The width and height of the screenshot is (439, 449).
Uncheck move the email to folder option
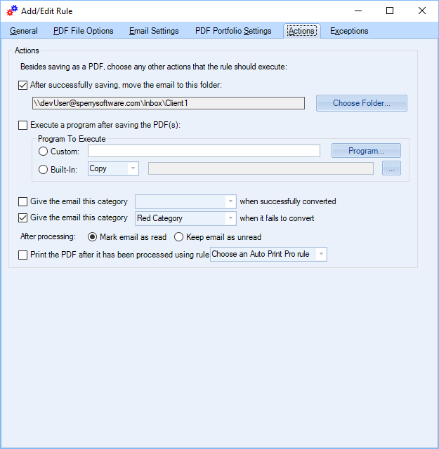(23, 85)
